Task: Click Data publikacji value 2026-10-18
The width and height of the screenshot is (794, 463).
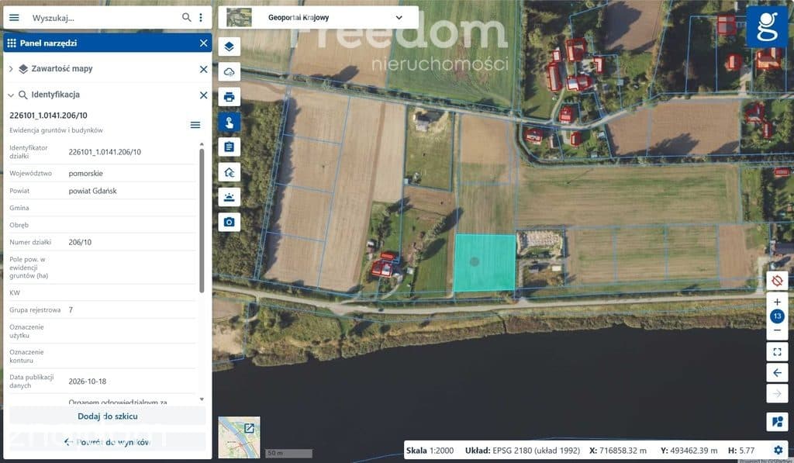Action: pos(88,382)
